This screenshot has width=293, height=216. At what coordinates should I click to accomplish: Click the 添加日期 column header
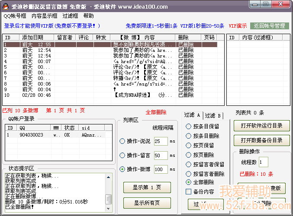point(37,38)
